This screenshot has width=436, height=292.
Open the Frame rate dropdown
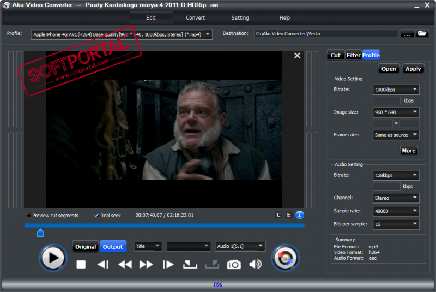click(396, 135)
